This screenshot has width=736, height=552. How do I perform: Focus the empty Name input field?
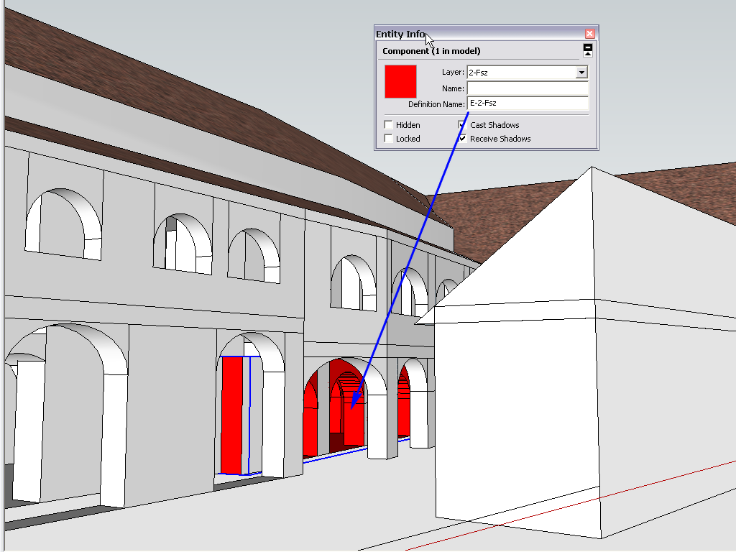click(x=528, y=88)
